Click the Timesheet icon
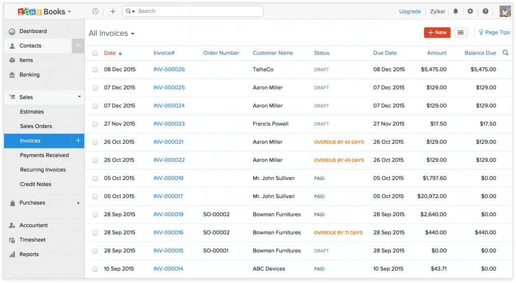This screenshot has height=283, width=516. click(x=12, y=240)
